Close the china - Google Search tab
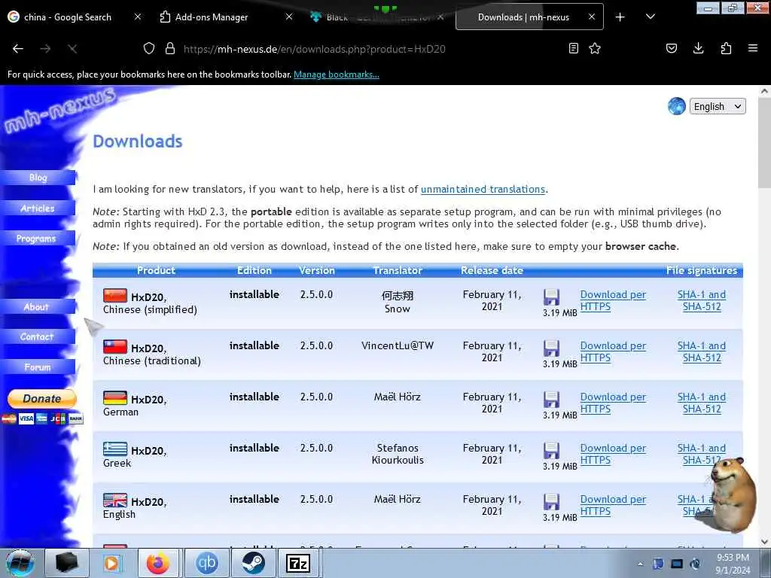This screenshot has height=578, width=771. coord(138,17)
